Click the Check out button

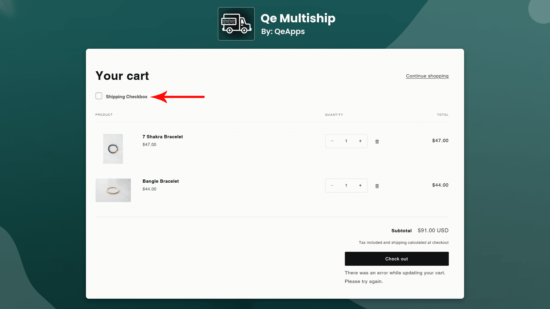[397, 259]
